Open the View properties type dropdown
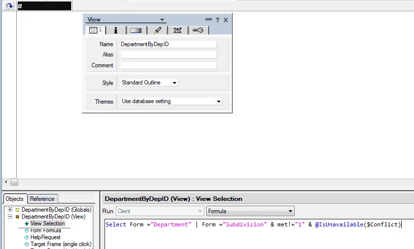Viewport: 414px width, 249px height. point(162,20)
